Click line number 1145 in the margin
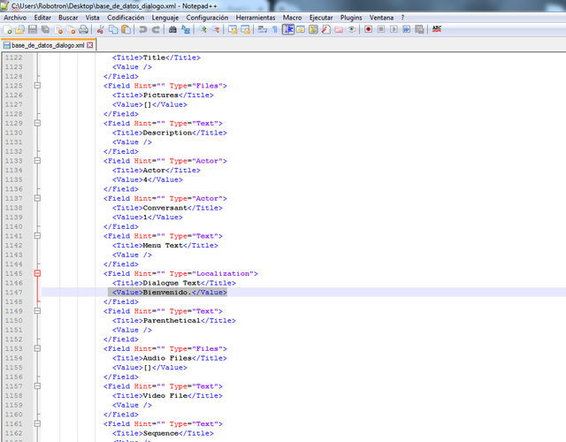 [14, 273]
